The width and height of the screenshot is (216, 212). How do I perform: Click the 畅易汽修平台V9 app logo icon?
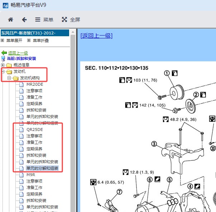[x=6, y=5]
